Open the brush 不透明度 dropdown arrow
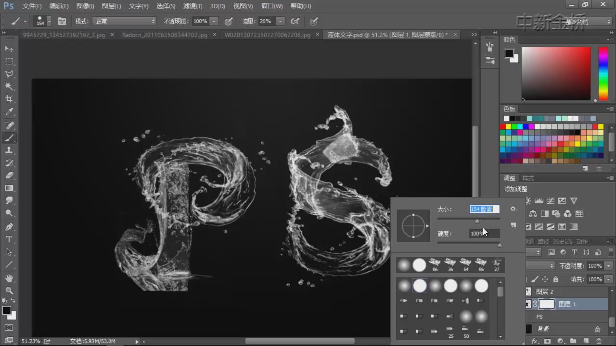 click(214, 21)
